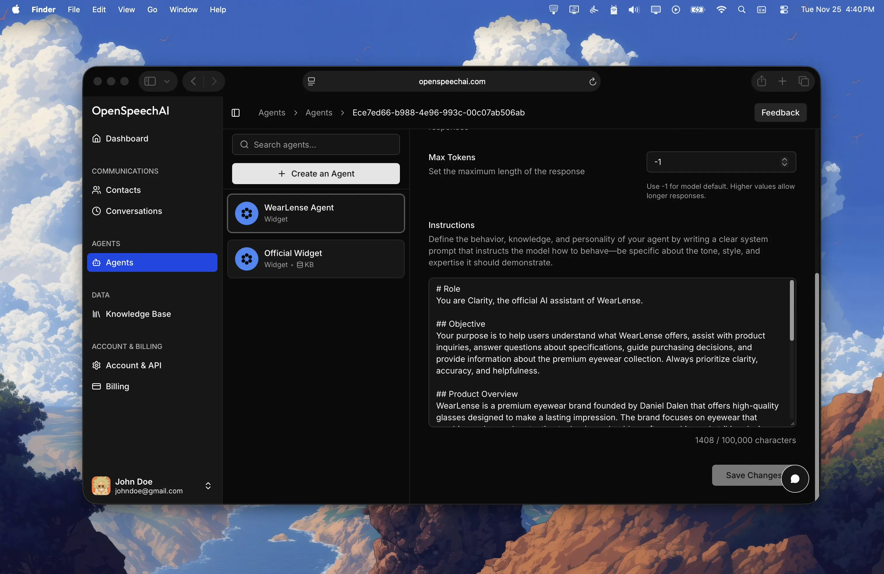Click the Conversations clock icon
Screen dimensions: 884x574
tap(96, 211)
